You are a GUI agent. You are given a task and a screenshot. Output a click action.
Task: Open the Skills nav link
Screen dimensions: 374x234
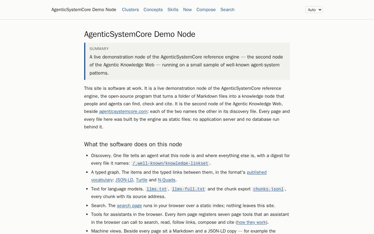(173, 10)
